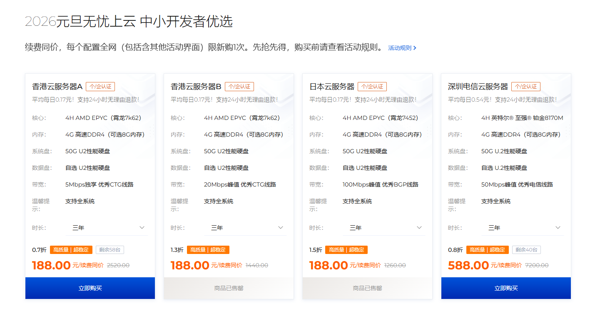Viewport: 595px width, 326px height.
Task: Expand 时长 dropdown on 香港云服务器A card
Action: [107, 228]
